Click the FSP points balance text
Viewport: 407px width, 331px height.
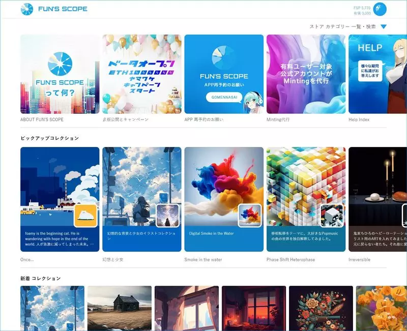coord(362,8)
